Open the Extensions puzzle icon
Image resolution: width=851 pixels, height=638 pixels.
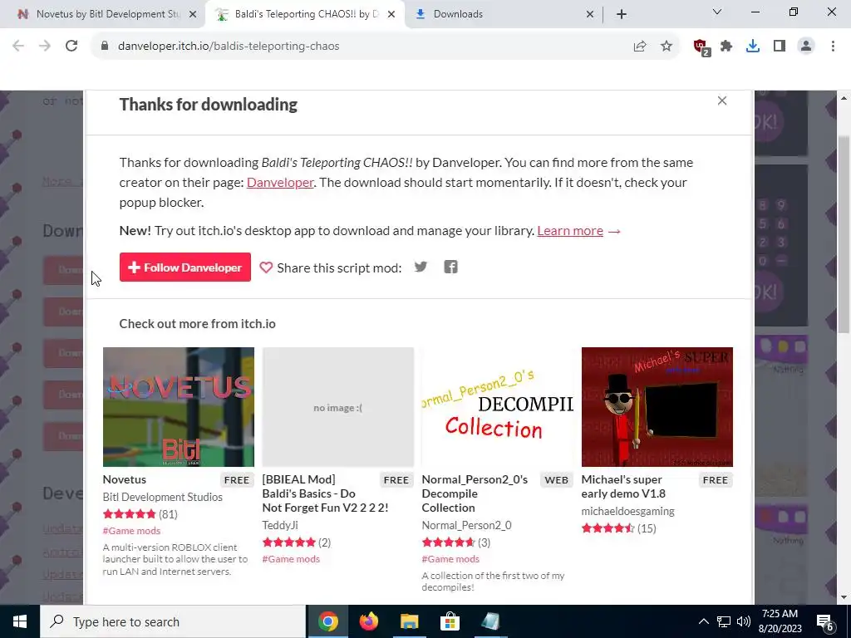[726, 47]
